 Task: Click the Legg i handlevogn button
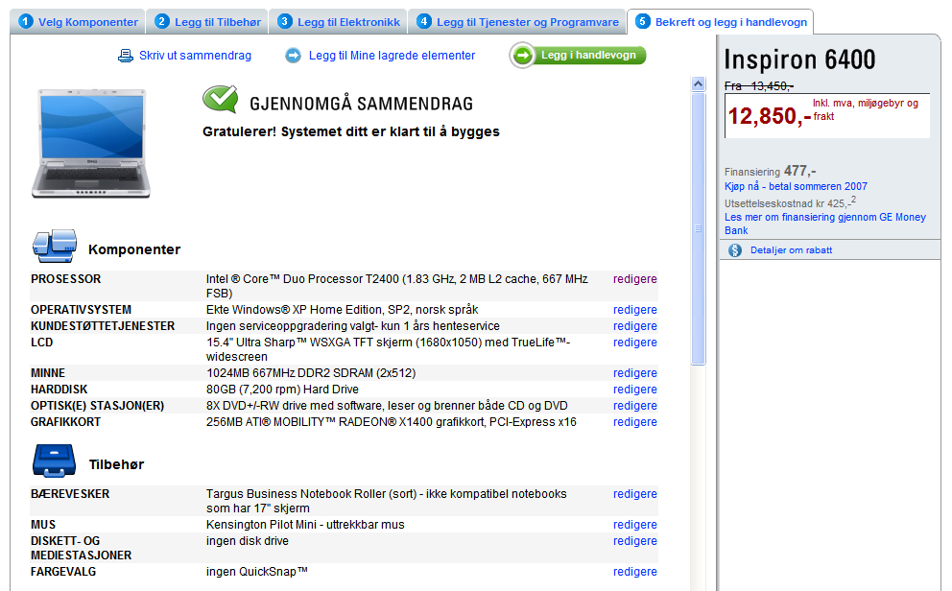point(578,56)
